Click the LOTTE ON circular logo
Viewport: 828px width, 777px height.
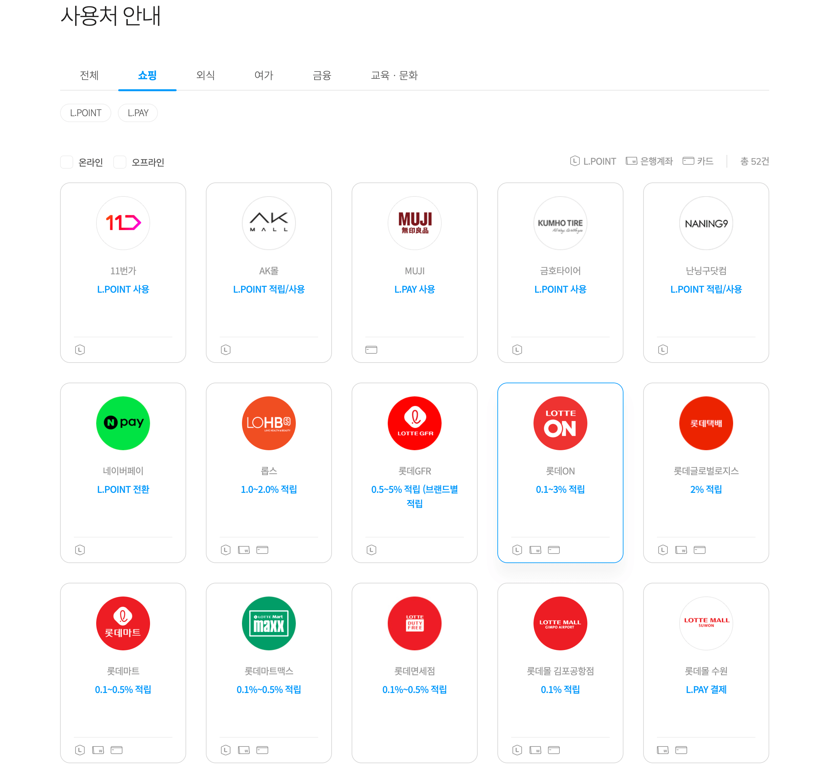point(560,423)
